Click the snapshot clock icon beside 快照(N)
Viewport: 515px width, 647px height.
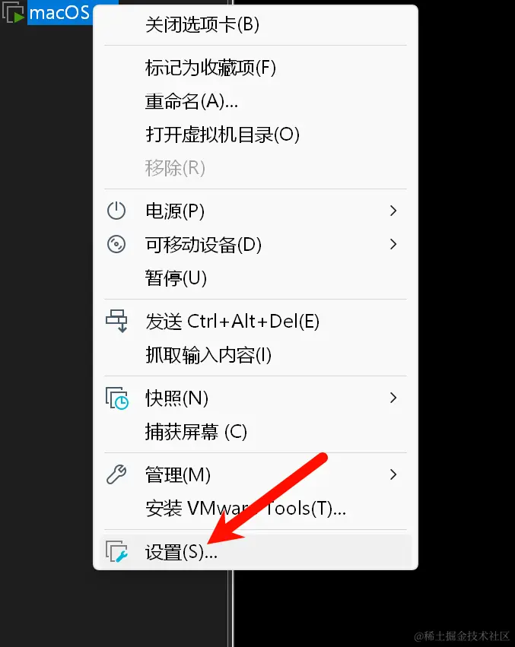[x=116, y=398]
